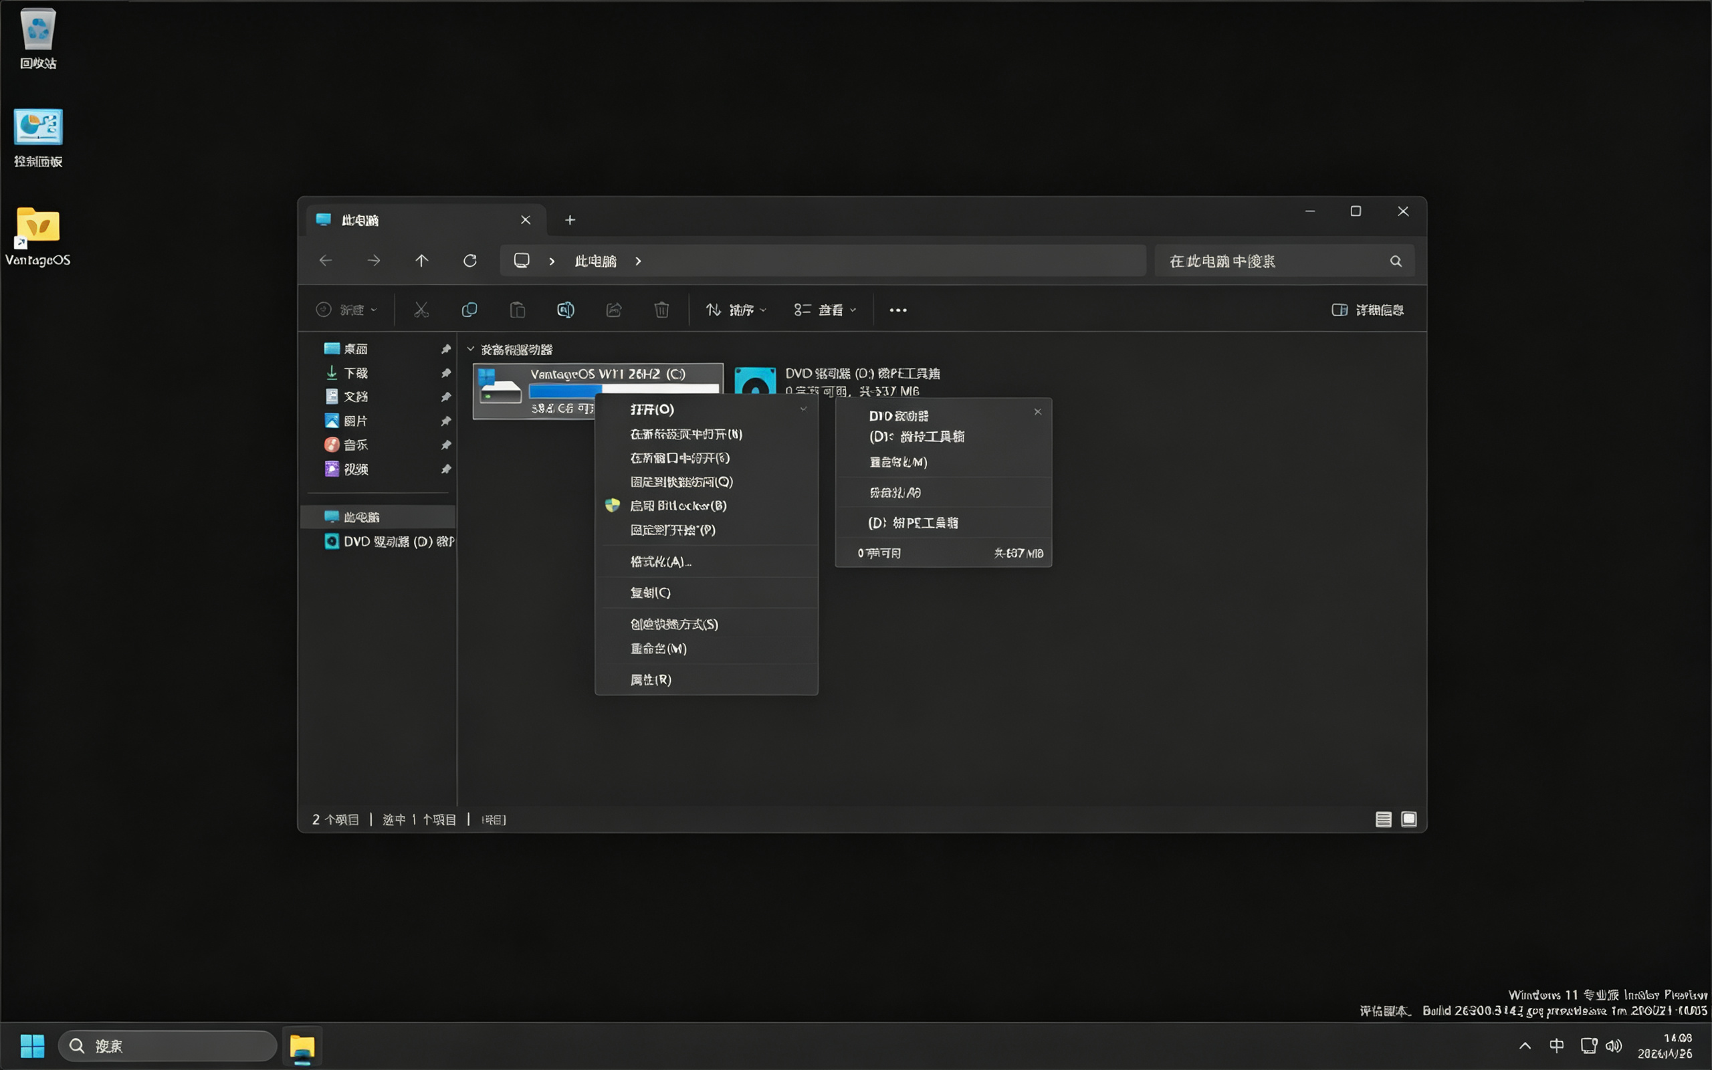Screen dimensions: 1712x1070
Task: Close the 此电脑 tab
Action: point(526,220)
